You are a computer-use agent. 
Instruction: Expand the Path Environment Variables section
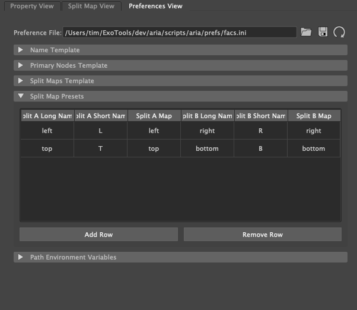coord(180,257)
